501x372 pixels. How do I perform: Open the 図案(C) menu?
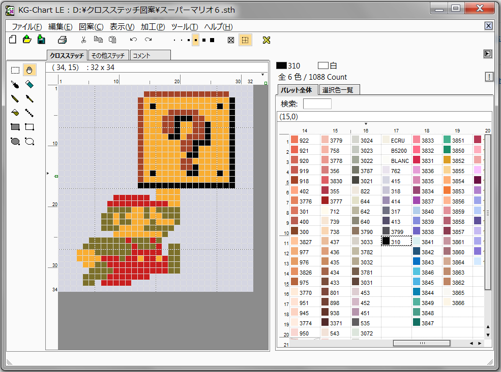coord(91,27)
